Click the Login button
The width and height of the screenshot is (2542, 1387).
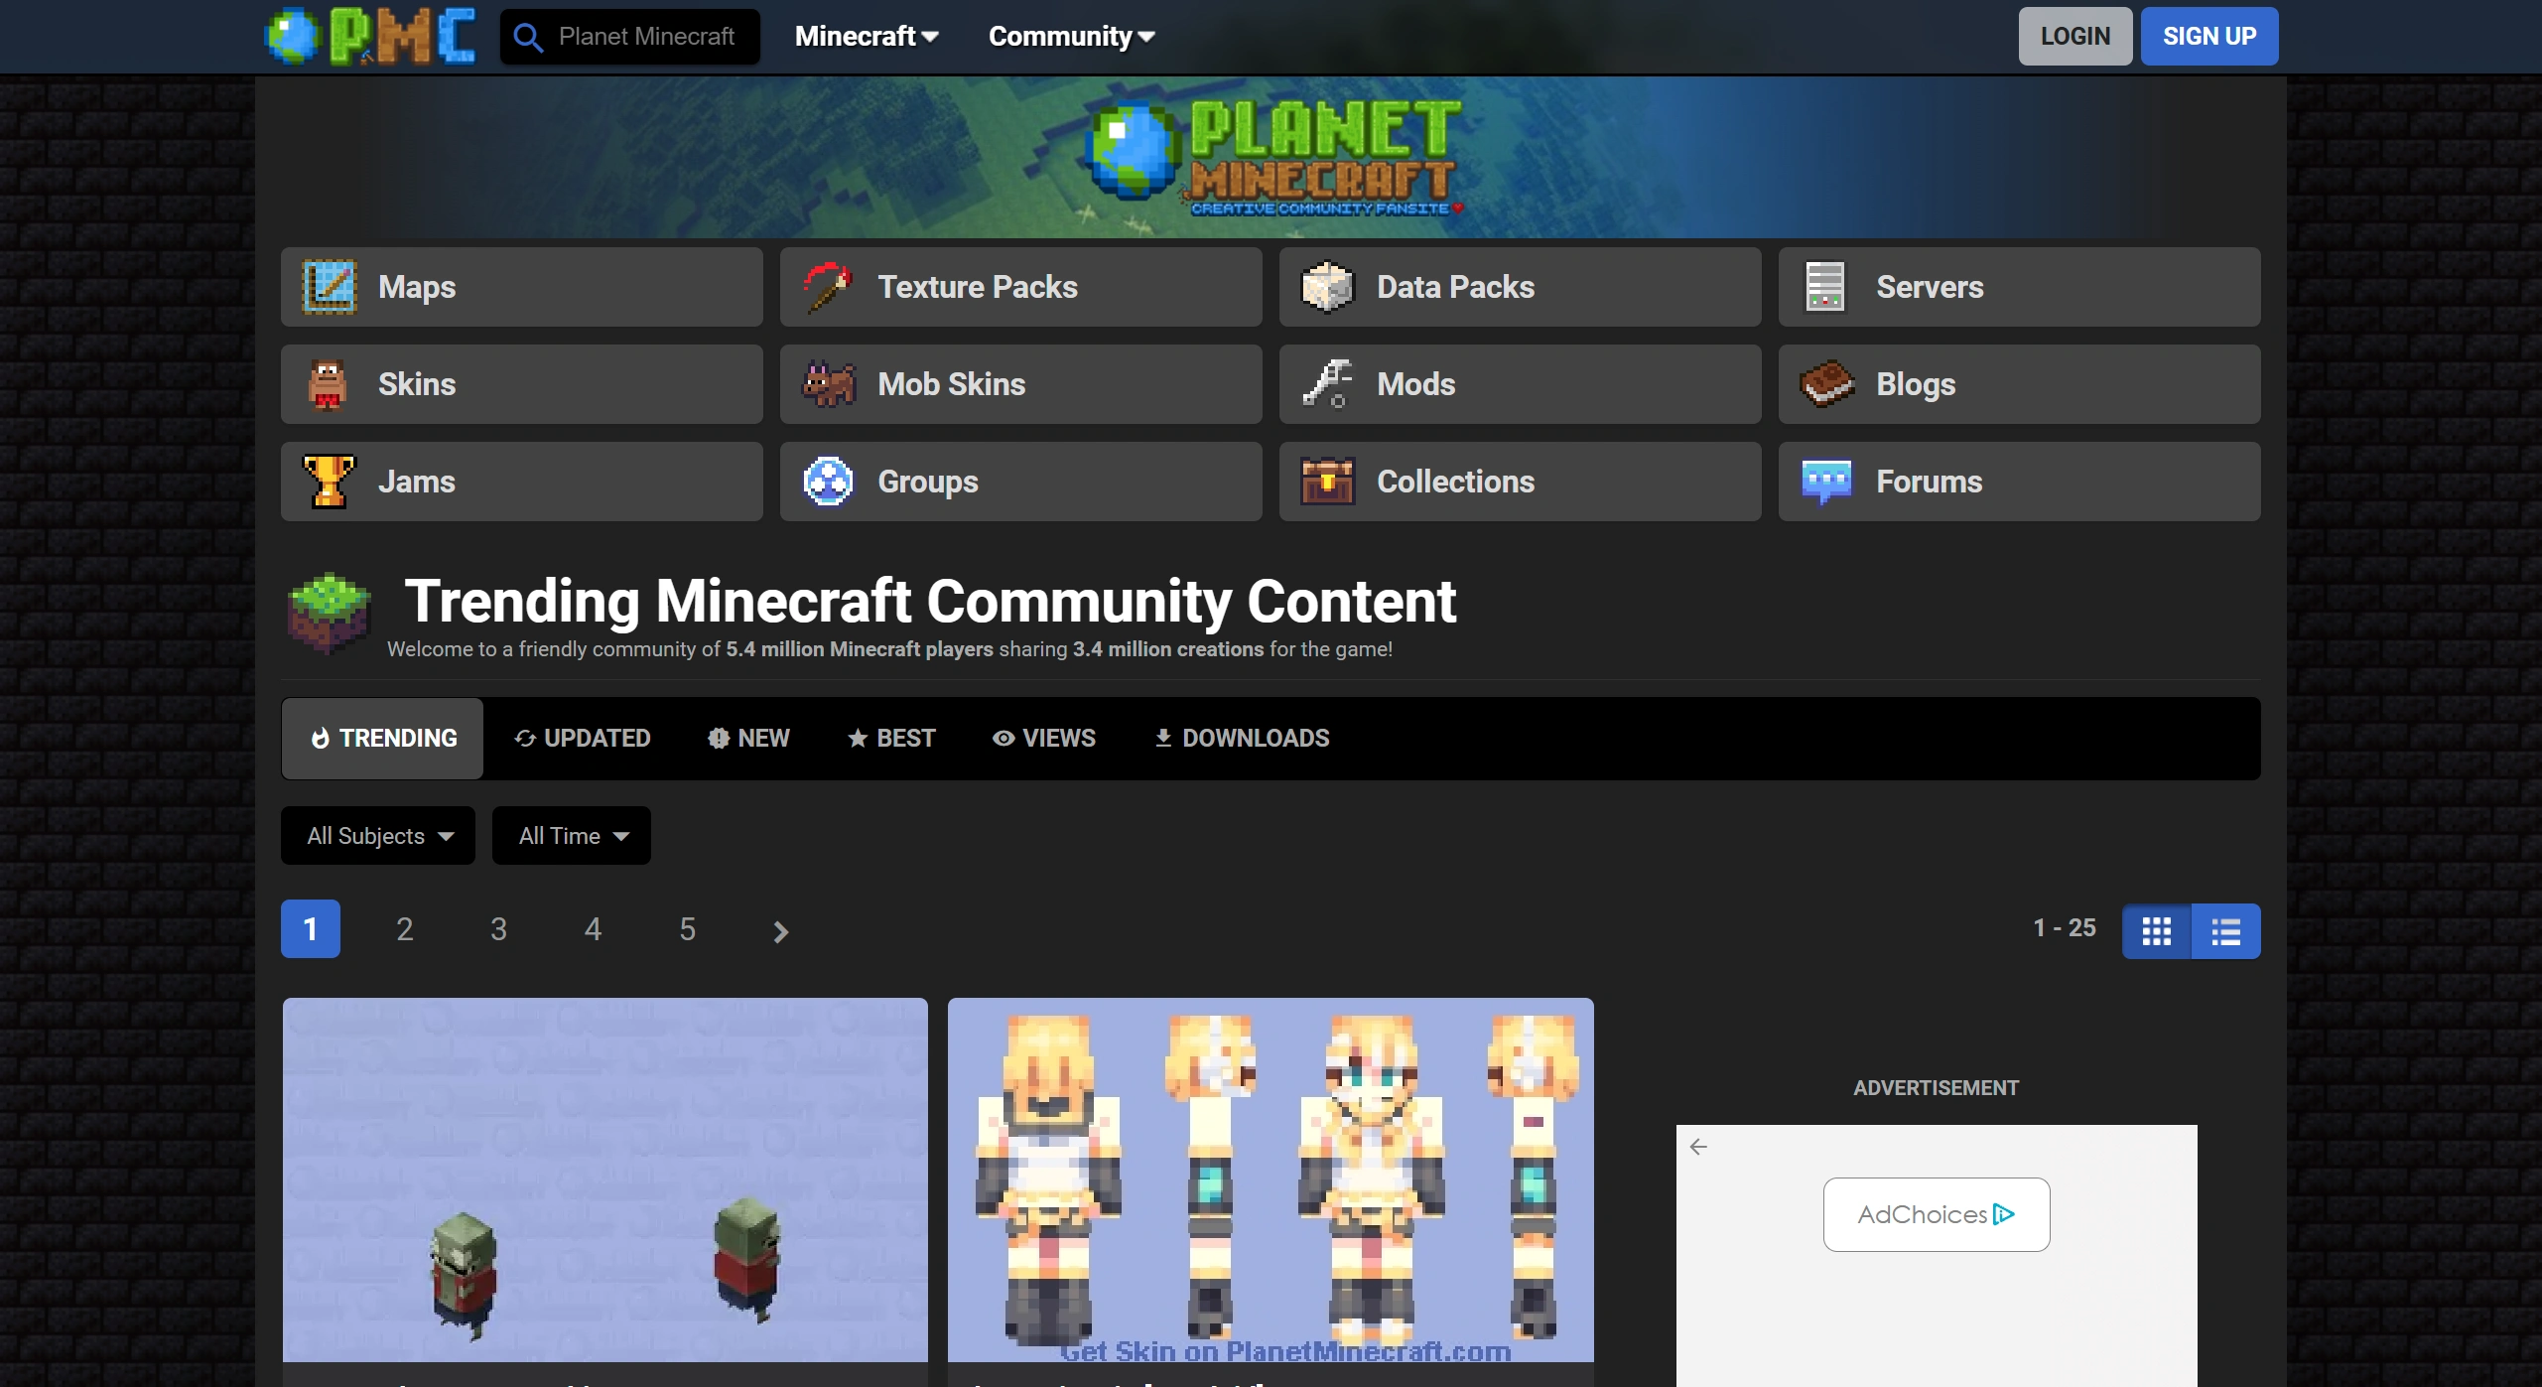click(x=2075, y=37)
